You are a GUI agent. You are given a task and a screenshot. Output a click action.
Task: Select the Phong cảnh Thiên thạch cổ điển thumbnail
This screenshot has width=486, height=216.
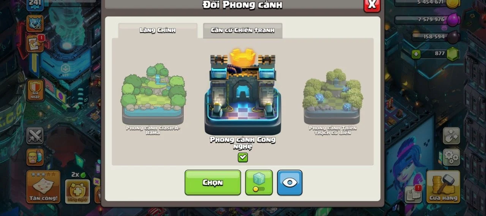333,102
